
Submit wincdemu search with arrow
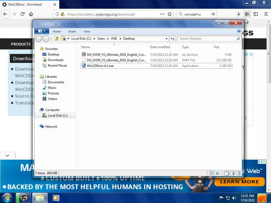213,14
